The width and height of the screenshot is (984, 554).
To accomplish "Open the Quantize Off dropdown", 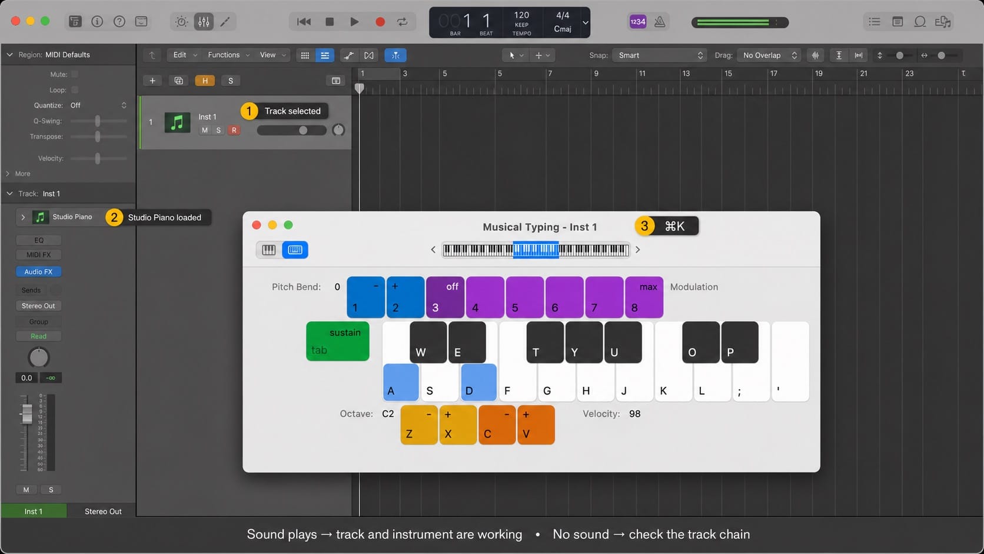I will pos(98,105).
